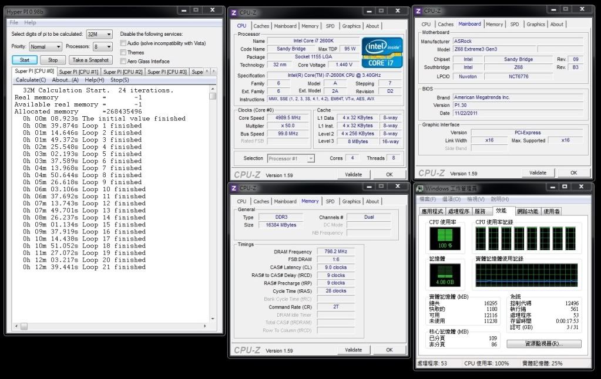Open Graphics tab in Memory CPU-Z window
601x379 pixels.
point(351,201)
